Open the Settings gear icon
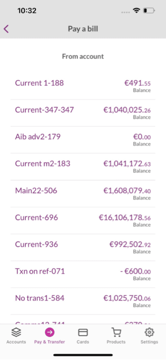This screenshot has height=360, width=166. point(149,332)
